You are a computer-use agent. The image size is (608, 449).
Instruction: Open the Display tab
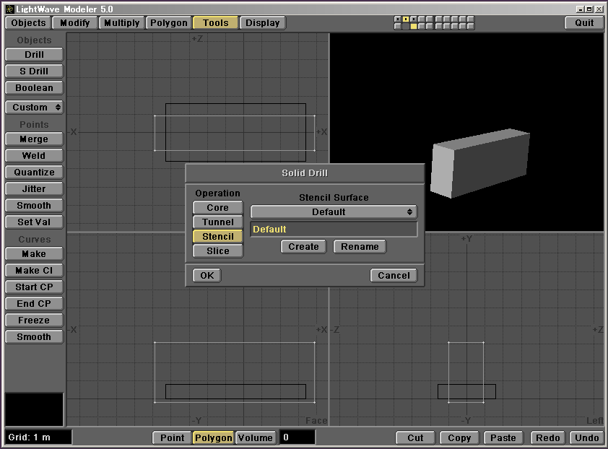click(x=263, y=23)
